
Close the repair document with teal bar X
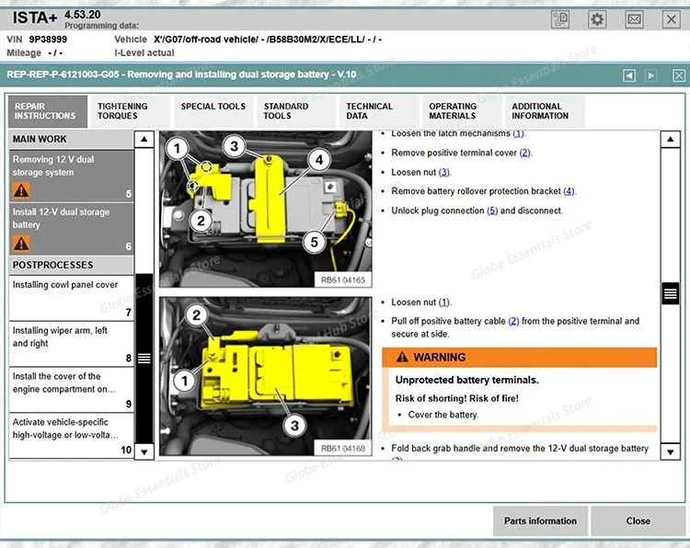point(679,75)
